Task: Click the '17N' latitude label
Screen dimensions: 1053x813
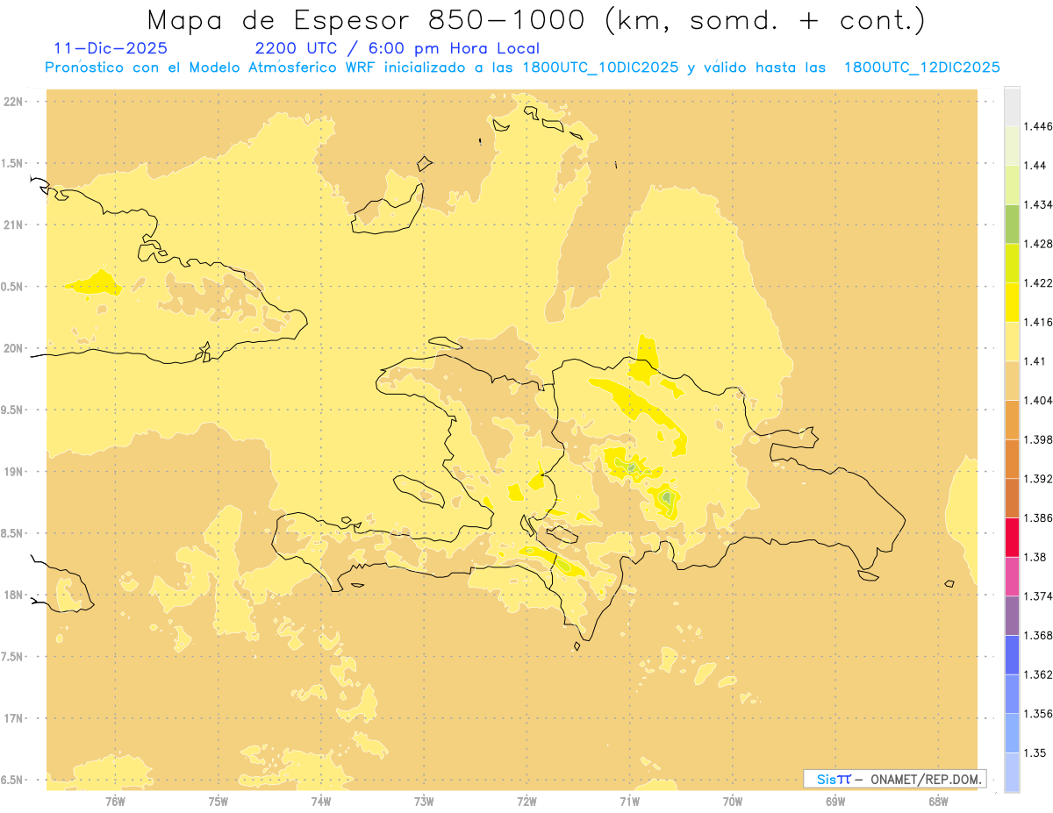Action: 14,718
